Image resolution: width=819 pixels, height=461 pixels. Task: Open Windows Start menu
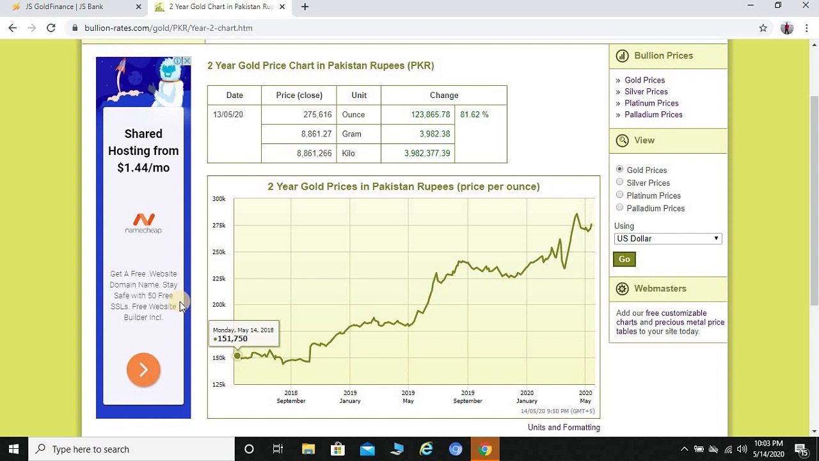pos(13,449)
